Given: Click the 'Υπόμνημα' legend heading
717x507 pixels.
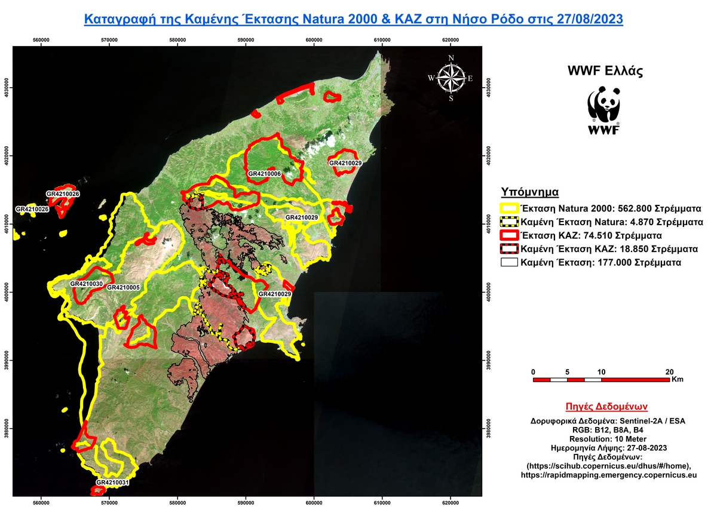Looking at the screenshot, I should click(529, 192).
